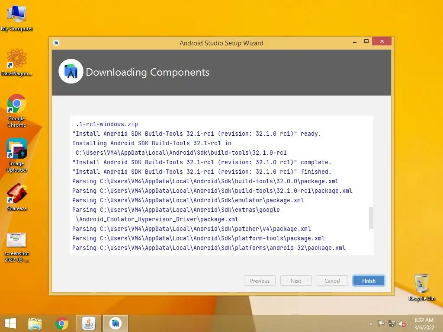Click the log line ending in 'finished.'
Viewport: 443px width, 332px height.
(x=202, y=172)
